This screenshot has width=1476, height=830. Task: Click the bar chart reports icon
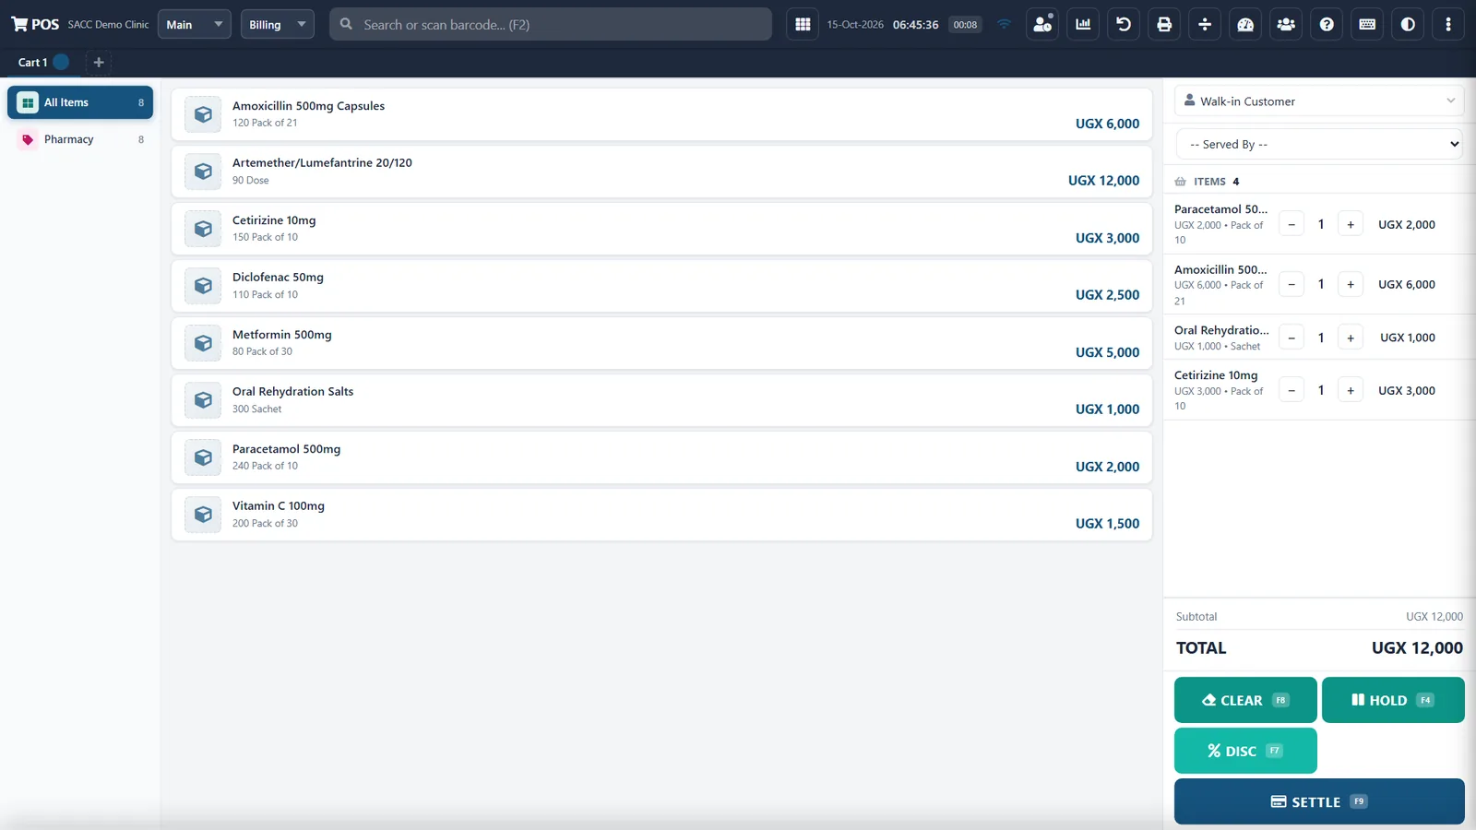point(1083,25)
